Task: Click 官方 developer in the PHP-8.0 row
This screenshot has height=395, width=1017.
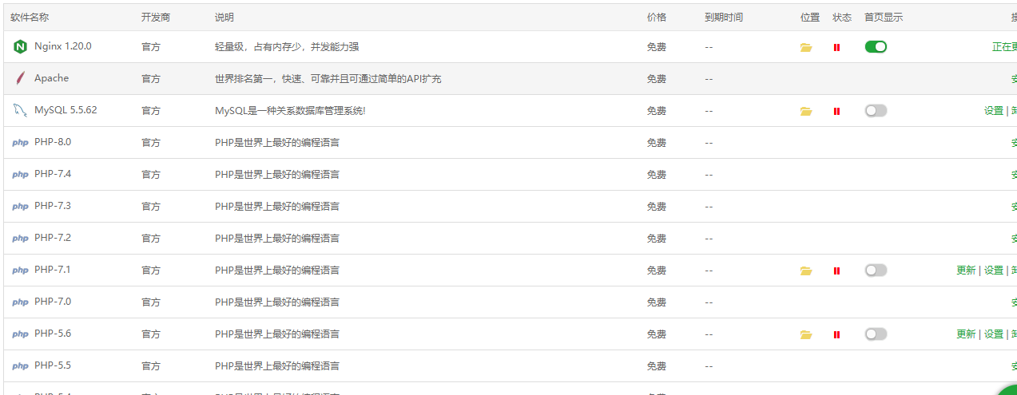Action: point(151,143)
